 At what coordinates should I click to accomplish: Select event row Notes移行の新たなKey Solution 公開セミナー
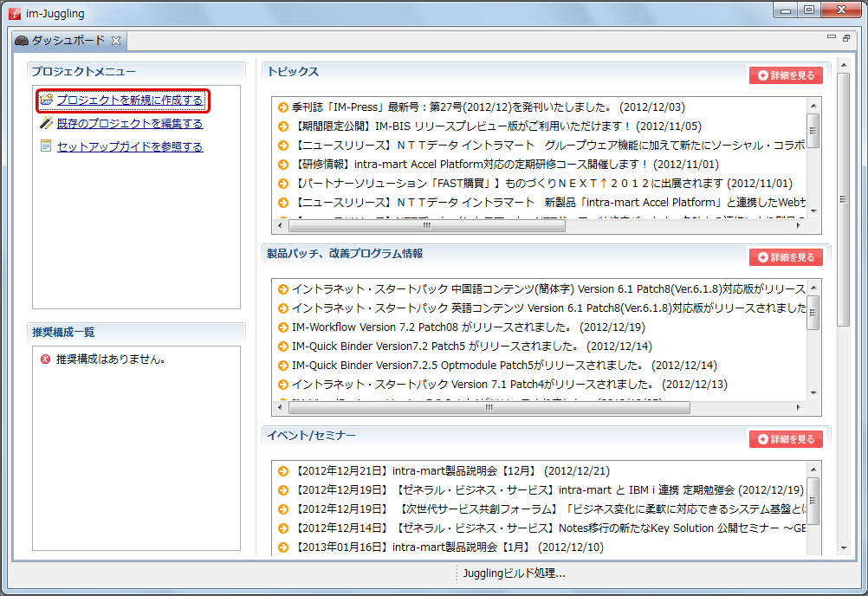click(541, 528)
